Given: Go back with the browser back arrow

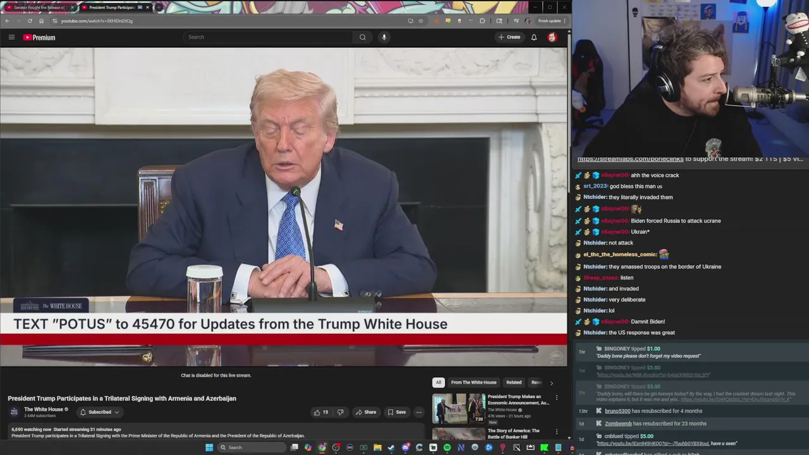Looking at the screenshot, I should tap(7, 21).
